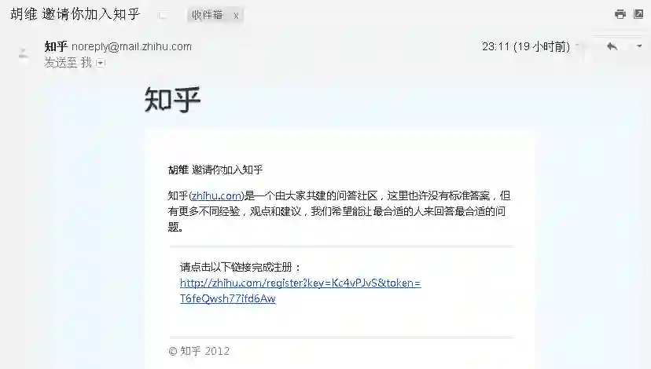Click the large 知乎 logo in the email
This screenshot has height=369, width=651.
tap(173, 100)
